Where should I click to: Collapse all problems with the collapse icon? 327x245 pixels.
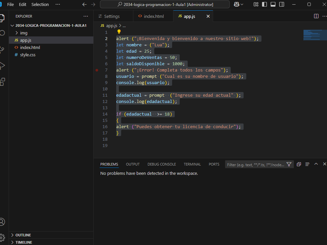(299, 164)
